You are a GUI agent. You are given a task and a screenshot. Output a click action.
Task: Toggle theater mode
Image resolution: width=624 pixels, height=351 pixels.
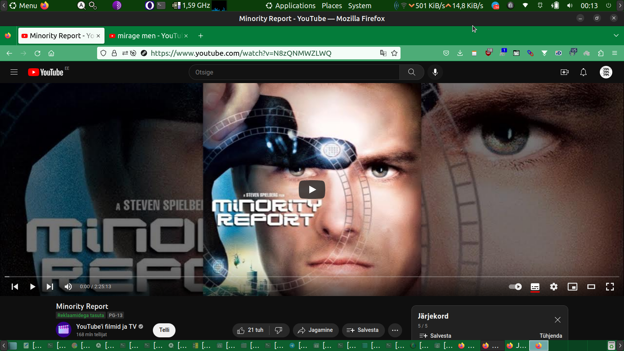click(x=591, y=287)
